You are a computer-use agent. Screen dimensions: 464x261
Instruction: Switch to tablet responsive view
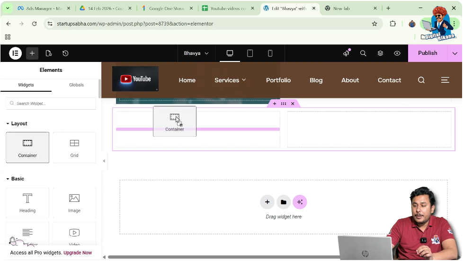pos(250,53)
